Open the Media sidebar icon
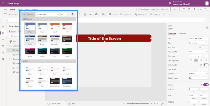Image resolution: width=210 pixels, height=106 pixels. [3, 53]
